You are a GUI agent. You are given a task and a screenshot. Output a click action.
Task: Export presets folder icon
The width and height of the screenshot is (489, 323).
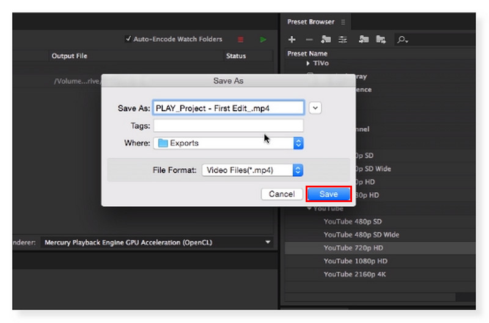[x=381, y=39]
